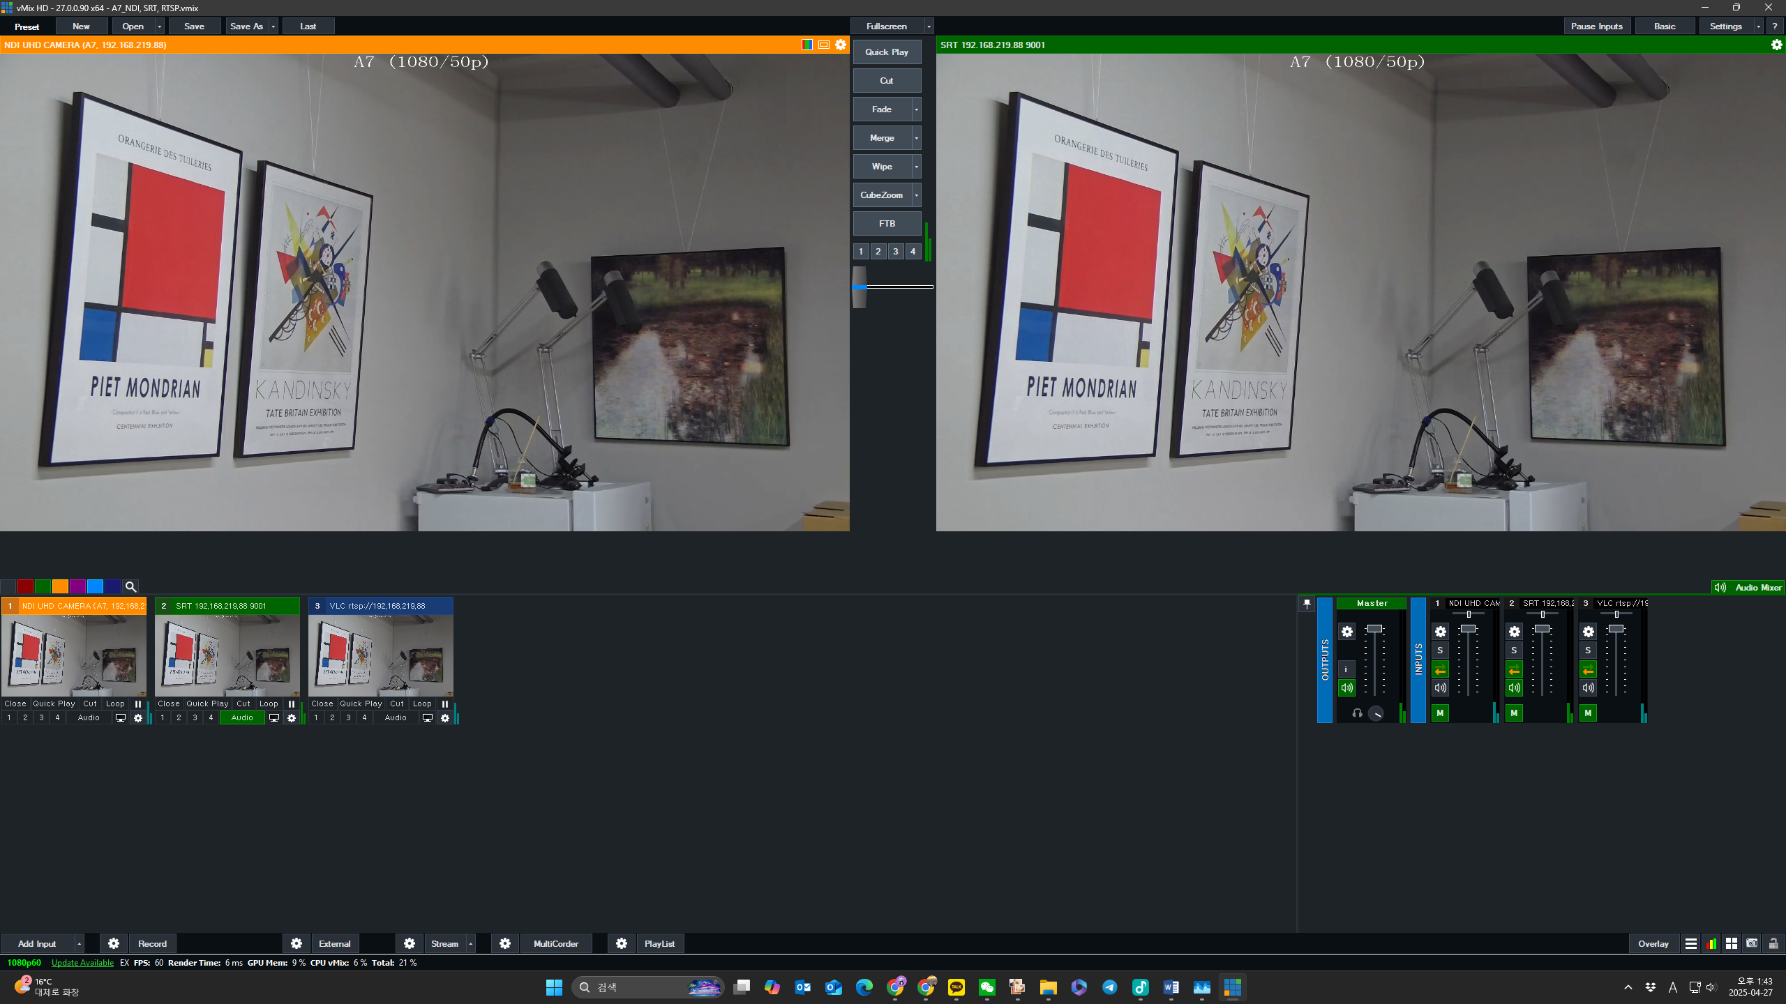This screenshot has width=1786, height=1004.
Task: Select overlay channel 4 under FTB
Action: tap(913, 251)
